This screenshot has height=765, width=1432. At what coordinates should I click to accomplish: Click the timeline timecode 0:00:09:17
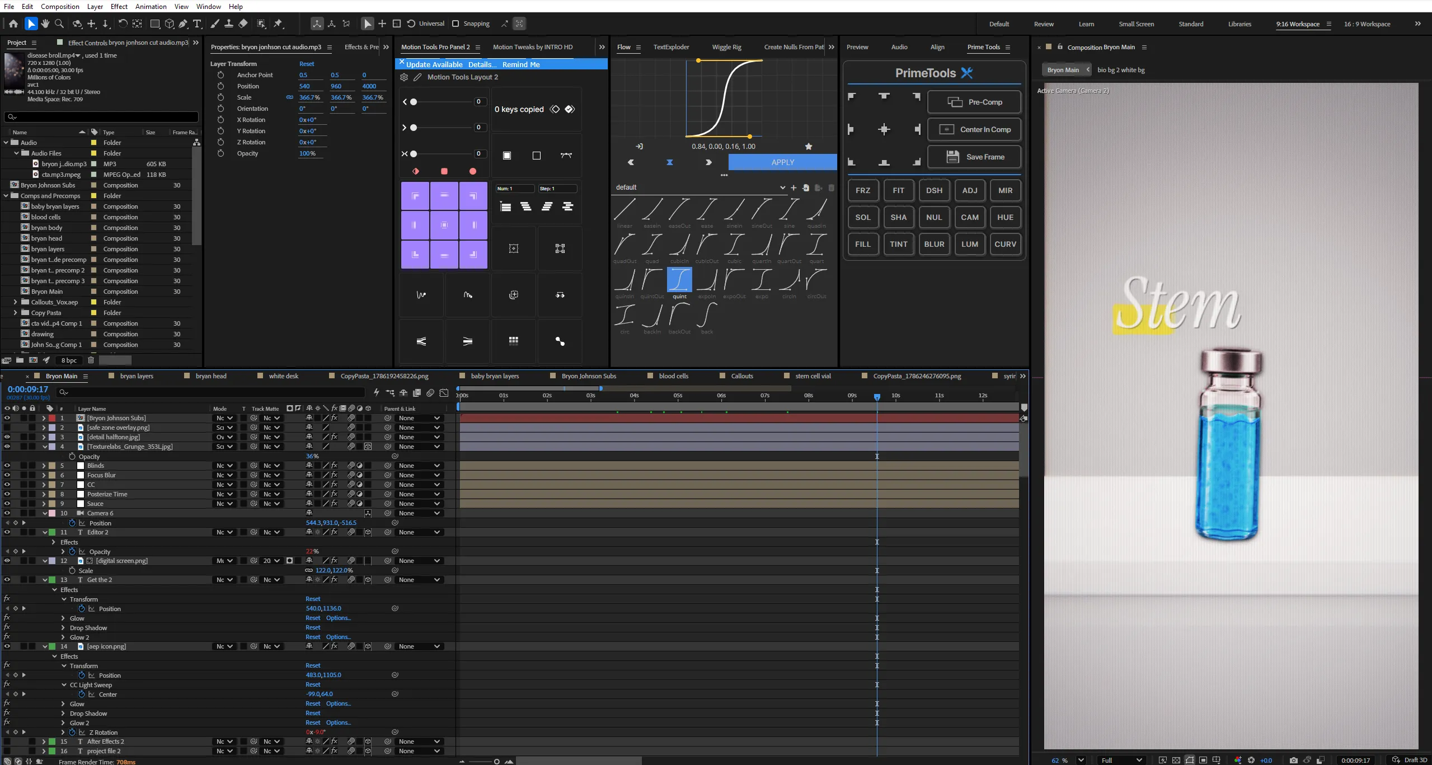point(28,389)
